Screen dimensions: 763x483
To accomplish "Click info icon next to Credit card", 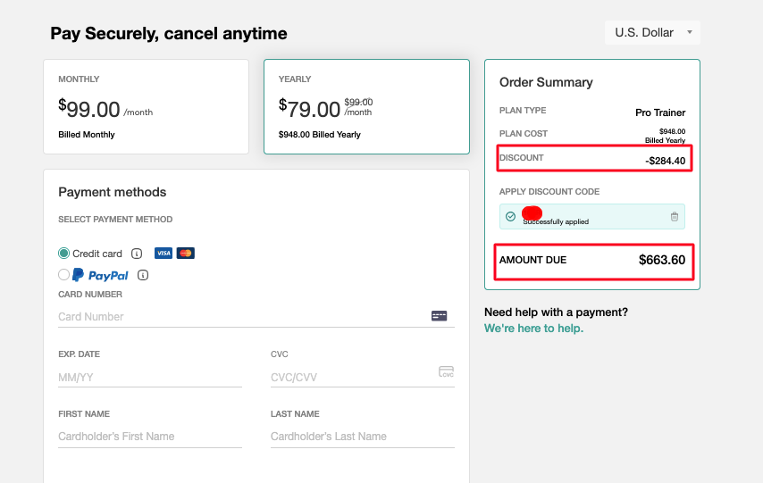I will (x=137, y=254).
